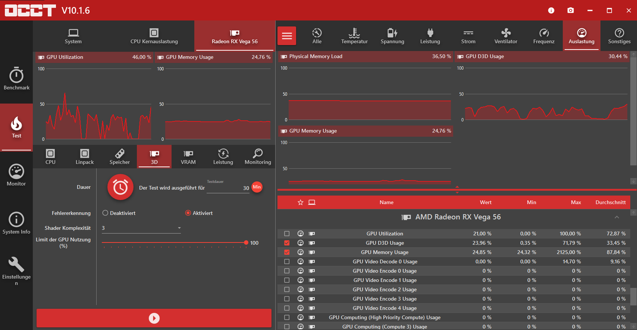Image resolution: width=637 pixels, height=330 pixels.
Task: Click the Testdauer input field
Action: coord(228,188)
